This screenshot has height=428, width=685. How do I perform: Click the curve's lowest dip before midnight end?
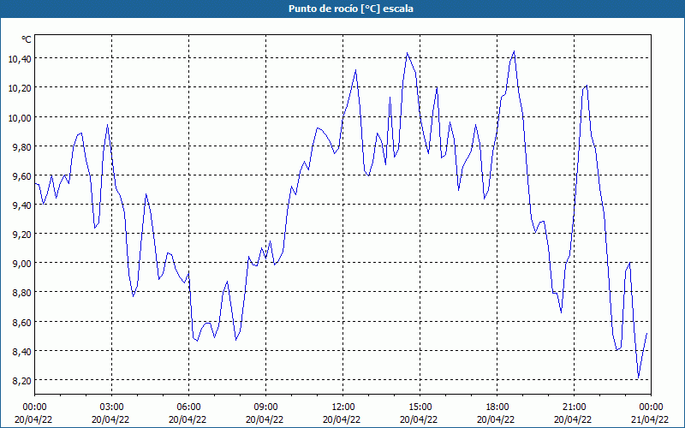coord(638,377)
